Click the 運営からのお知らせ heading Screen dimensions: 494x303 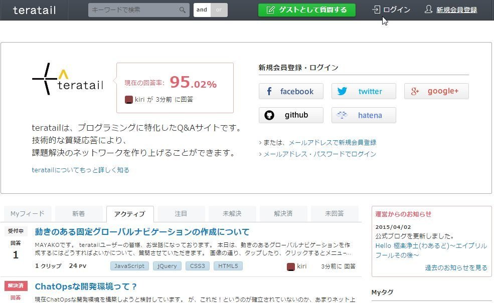tap(403, 214)
